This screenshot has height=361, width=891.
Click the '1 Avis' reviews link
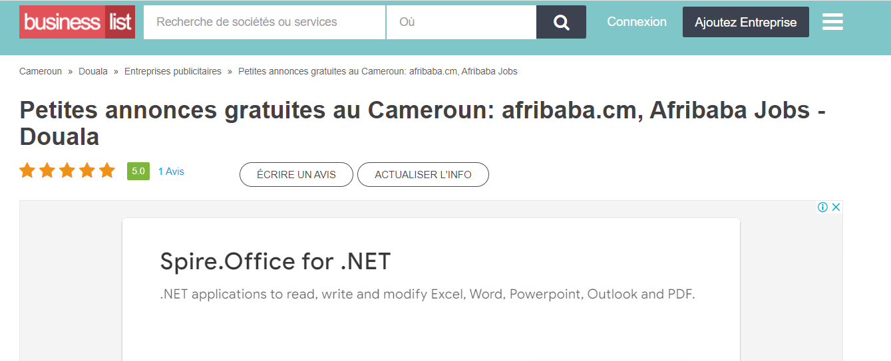coord(171,172)
